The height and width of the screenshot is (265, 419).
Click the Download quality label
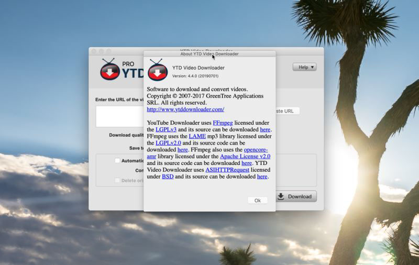click(126, 135)
